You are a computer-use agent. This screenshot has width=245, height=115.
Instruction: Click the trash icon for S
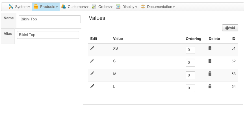point(210,61)
